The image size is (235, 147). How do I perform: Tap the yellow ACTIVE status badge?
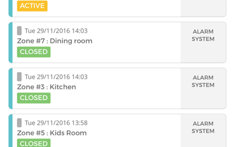click(x=33, y=6)
